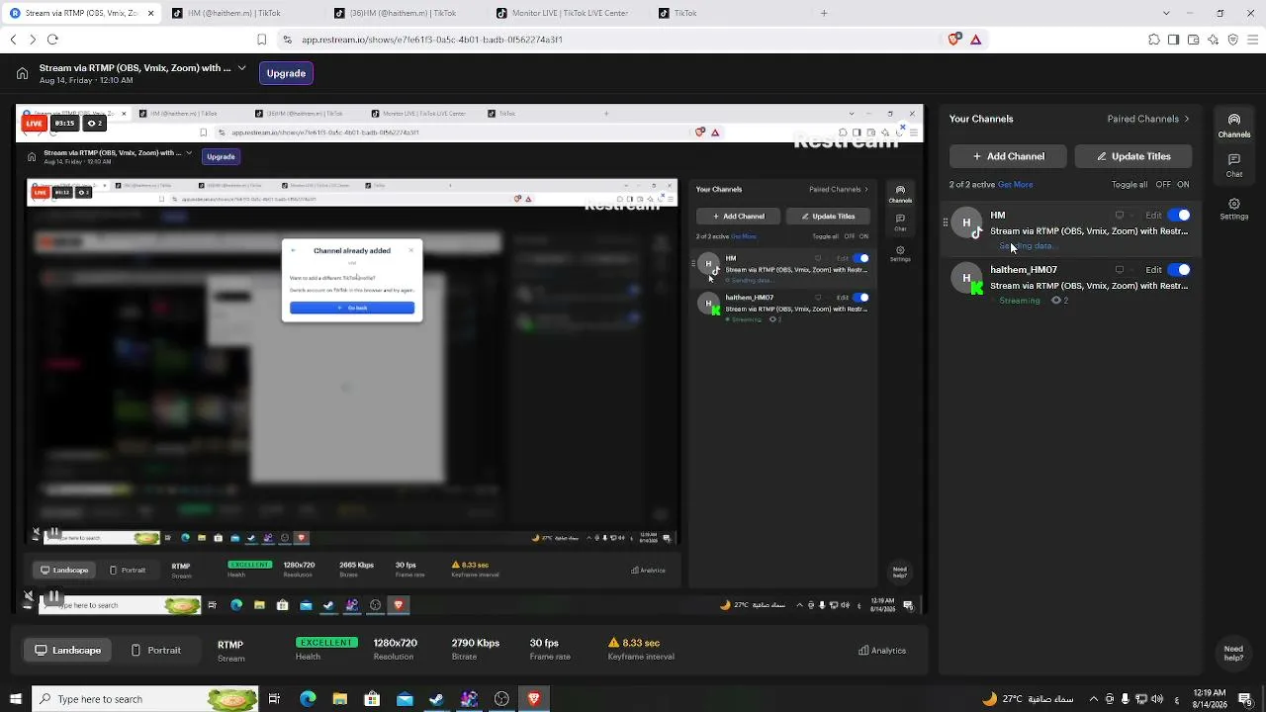Open the Chat side panel
Image resolution: width=1266 pixels, height=712 pixels.
pyautogui.click(x=1233, y=165)
